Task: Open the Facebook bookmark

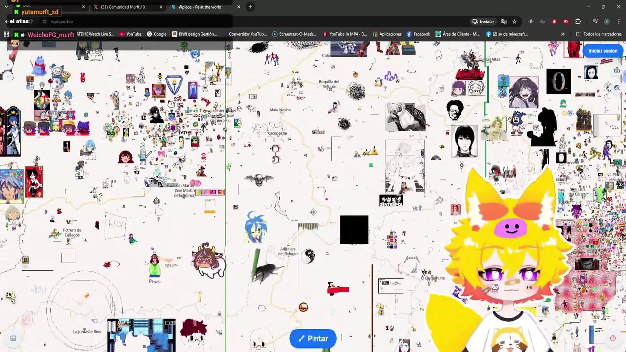Action: coord(418,34)
